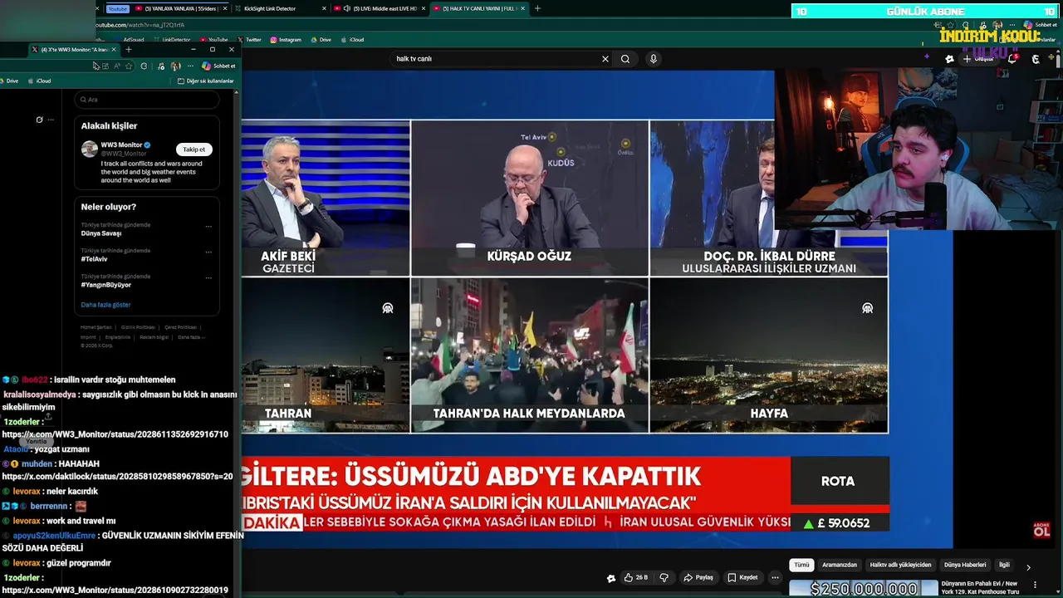Click the red ABONE OL badge

pos(1041,531)
